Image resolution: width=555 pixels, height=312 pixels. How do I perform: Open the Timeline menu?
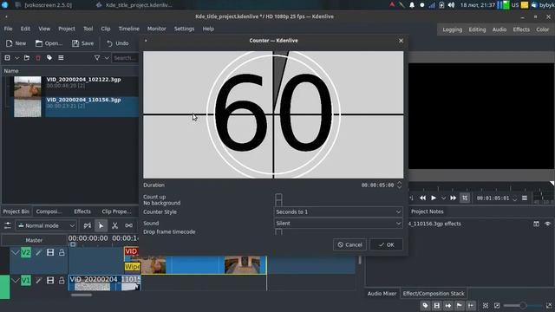tap(129, 29)
